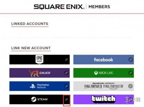Click the Xbox Live link chain icon
The width and height of the screenshot is (144, 107).
click(x=131, y=73)
